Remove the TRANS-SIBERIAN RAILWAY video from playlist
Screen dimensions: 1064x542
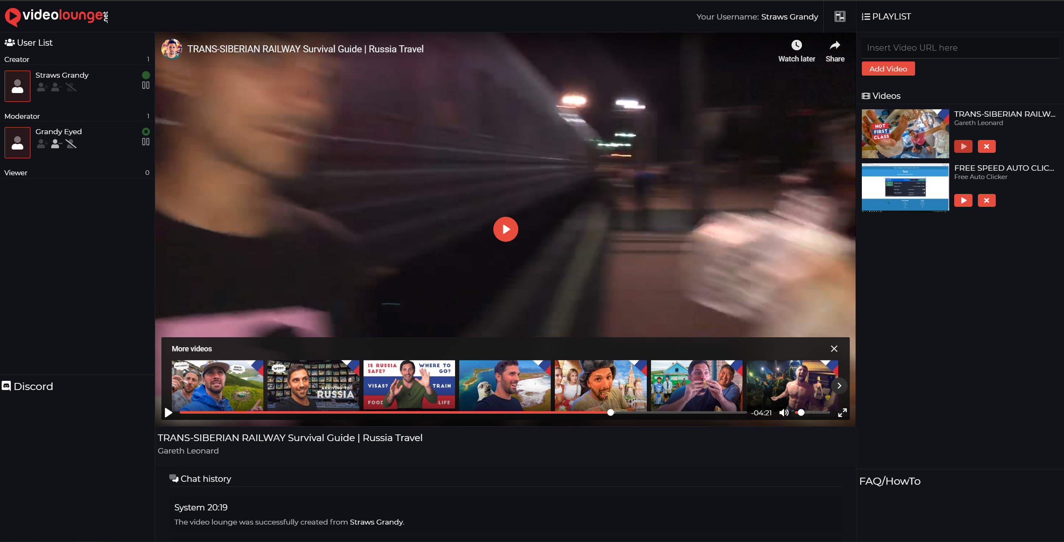(x=987, y=146)
